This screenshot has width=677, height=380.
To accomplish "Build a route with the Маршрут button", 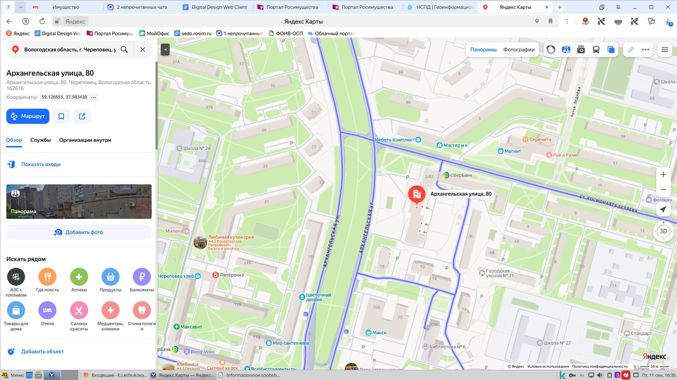I will (x=28, y=116).
